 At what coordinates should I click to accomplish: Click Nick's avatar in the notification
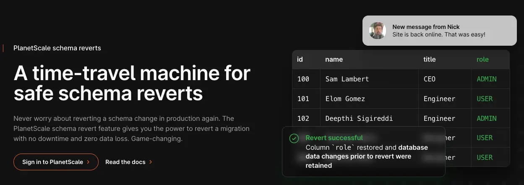(x=377, y=31)
